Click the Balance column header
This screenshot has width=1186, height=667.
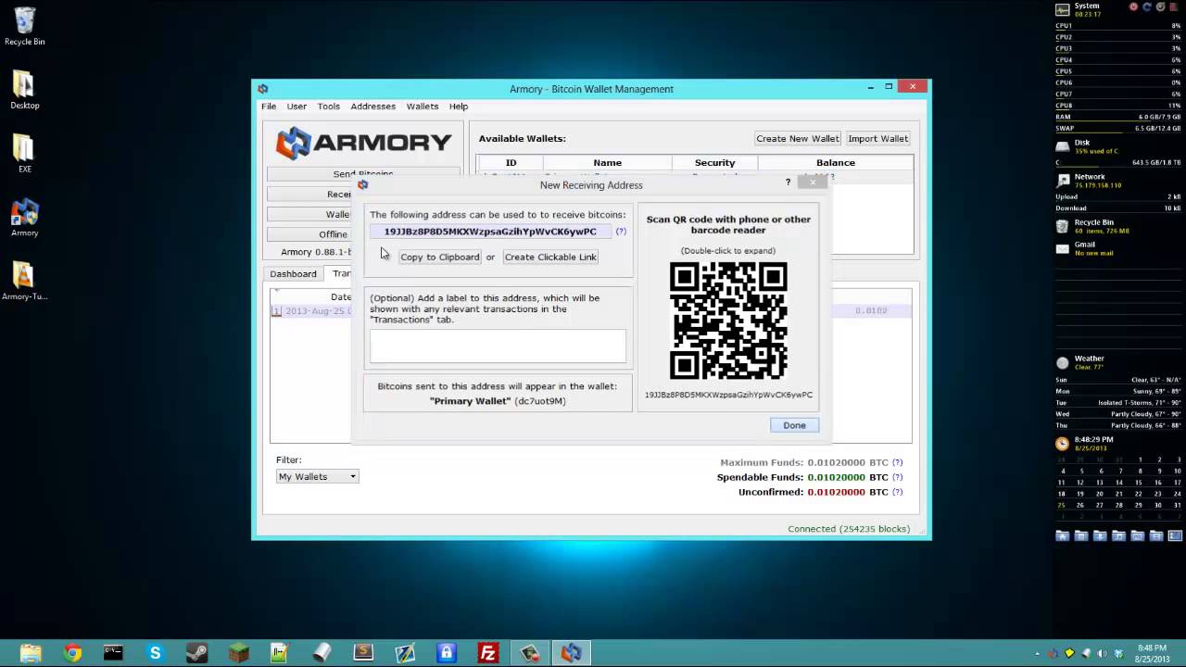836,163
